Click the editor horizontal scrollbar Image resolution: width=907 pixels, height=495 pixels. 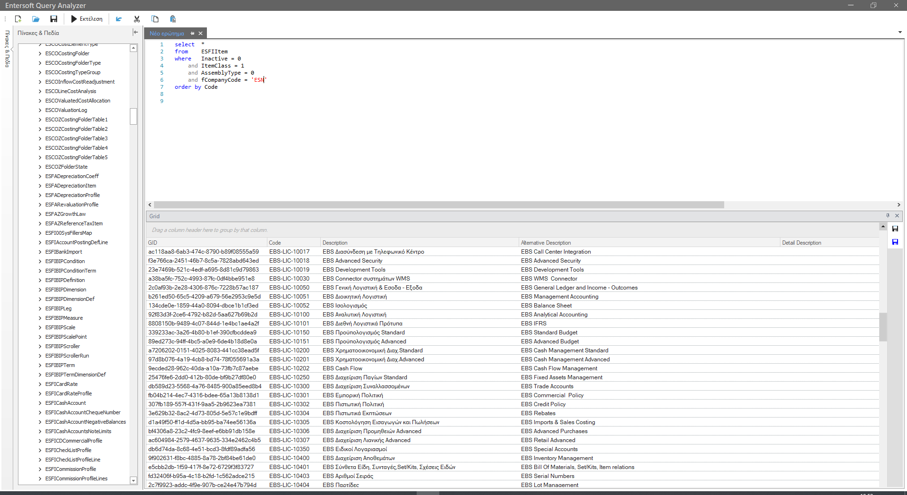coord(439,205)
